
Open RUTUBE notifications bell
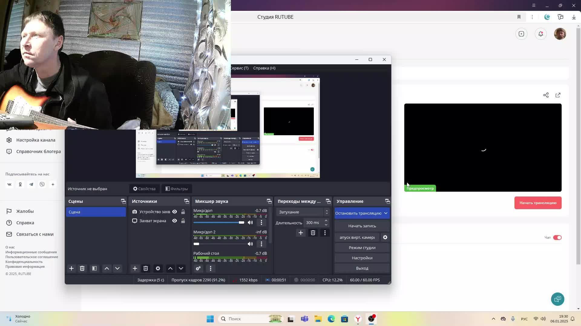click(x=541, y=34)
